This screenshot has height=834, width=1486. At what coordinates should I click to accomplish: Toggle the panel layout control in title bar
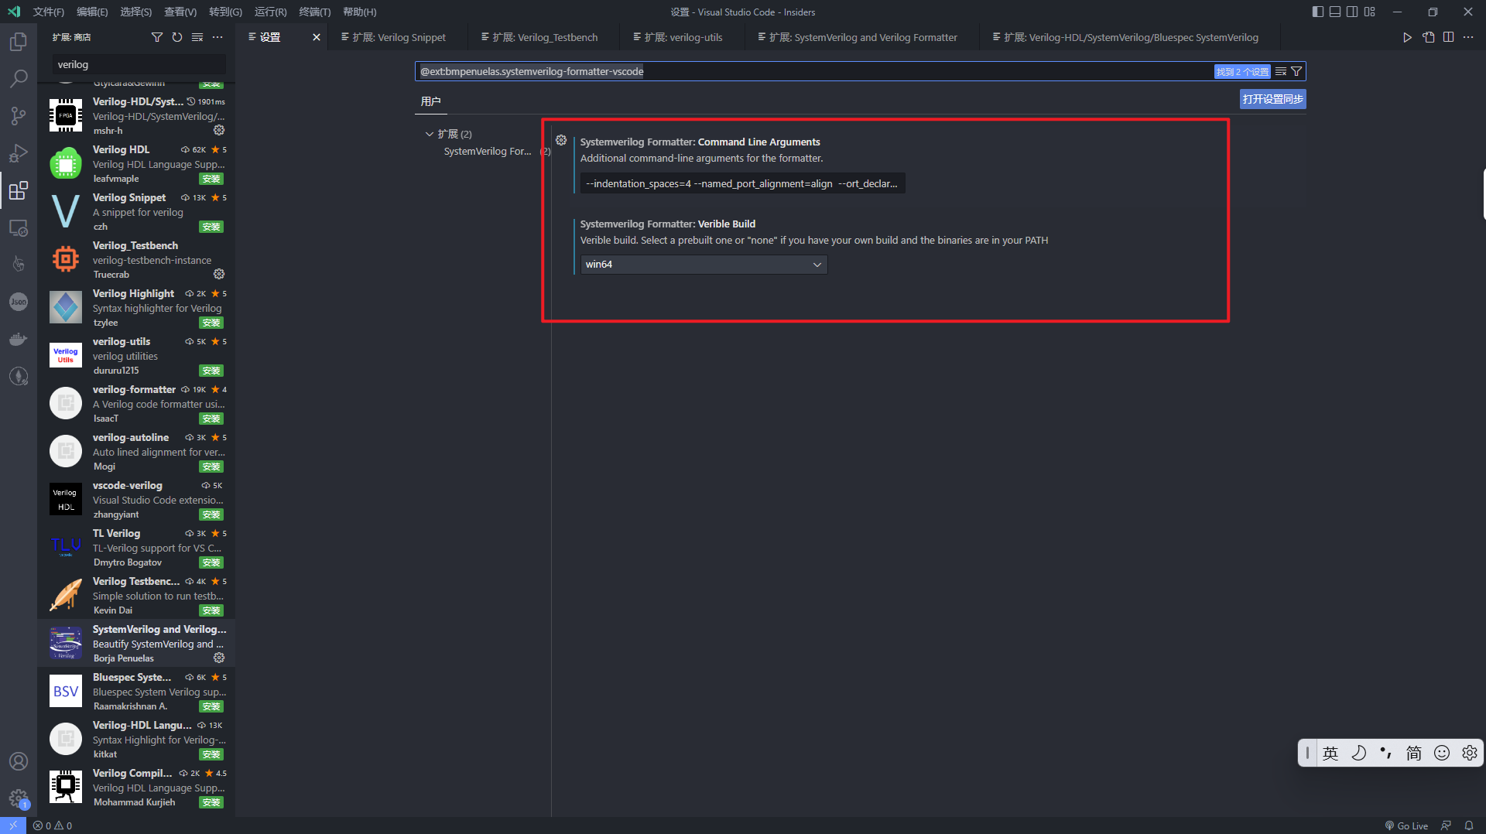pos(1334,12)
